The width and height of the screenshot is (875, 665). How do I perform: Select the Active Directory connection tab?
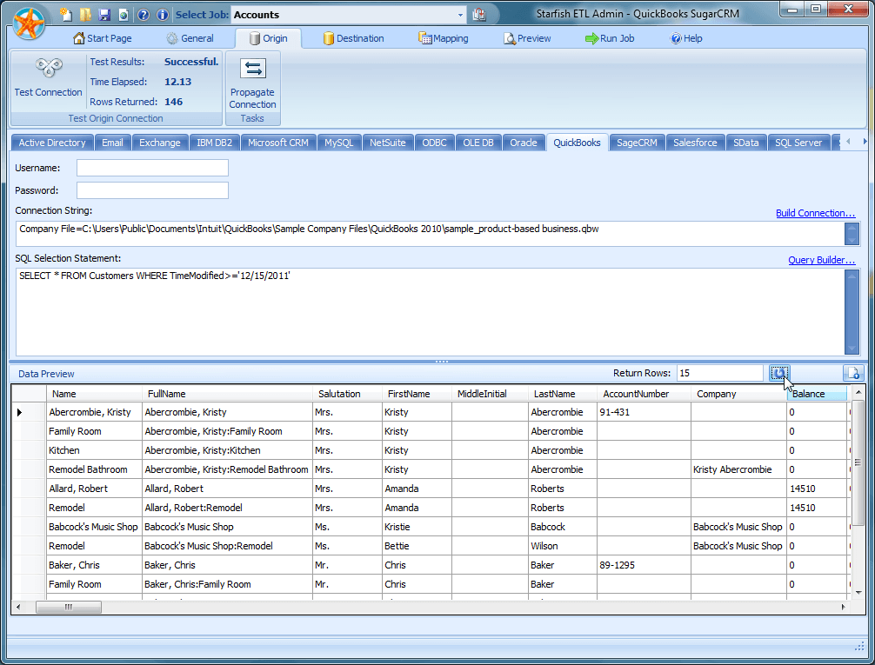tap(52, 143)
